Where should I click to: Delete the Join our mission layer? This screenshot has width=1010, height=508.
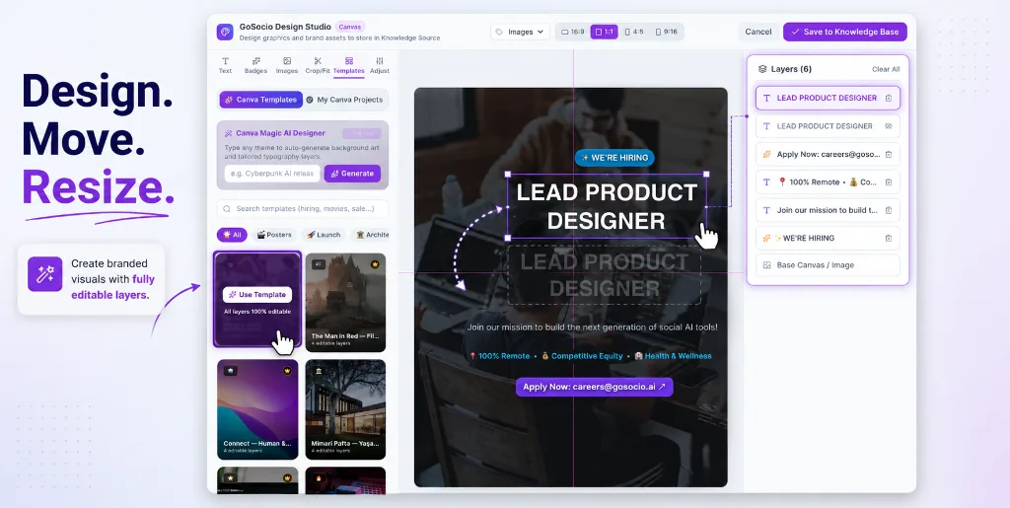tap(889, 210)
